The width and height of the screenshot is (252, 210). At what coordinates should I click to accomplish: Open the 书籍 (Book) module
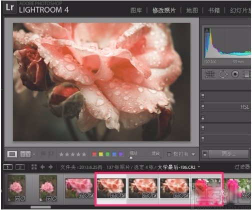(214, 11)
